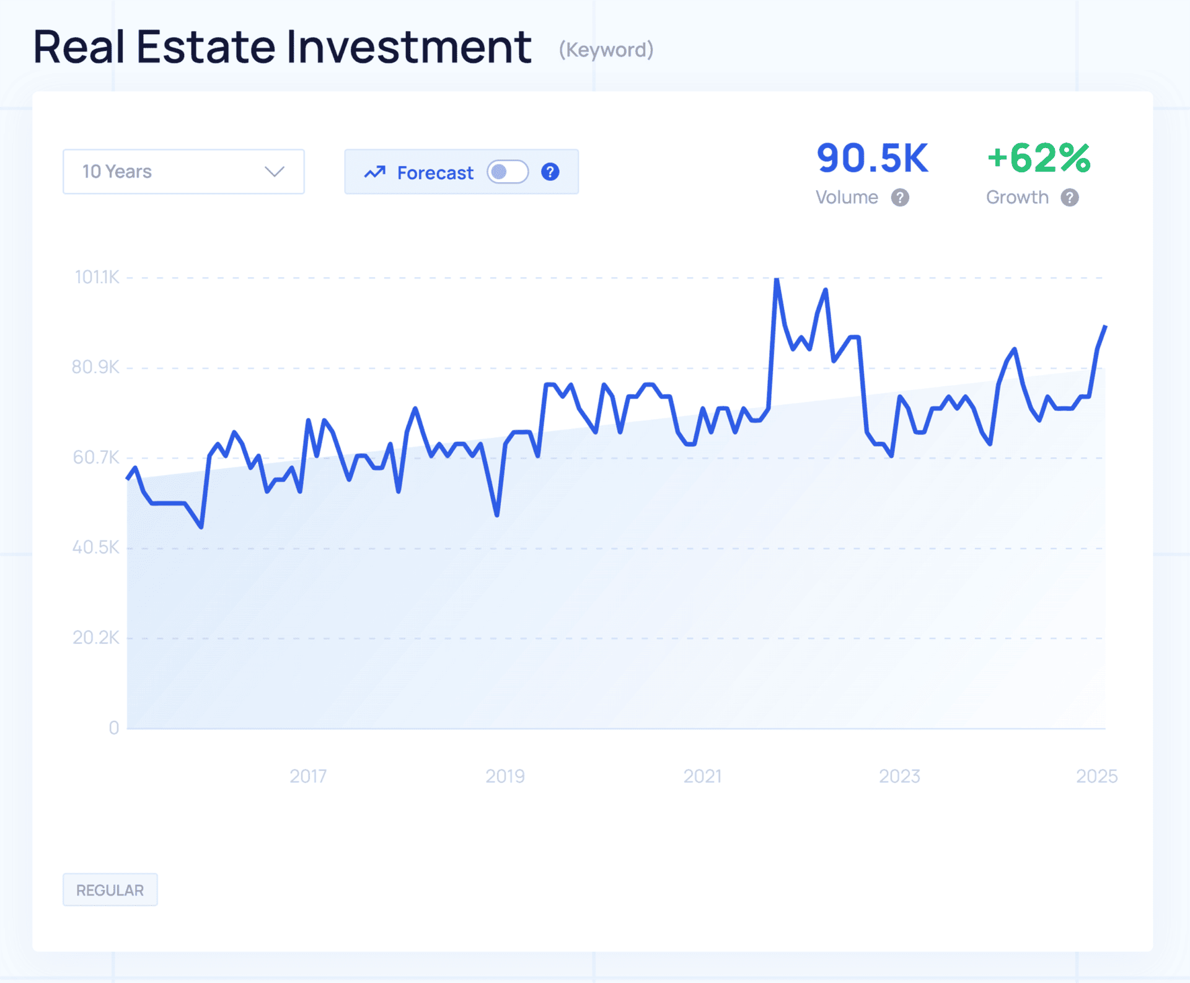Click the 101.1K y-axis label

[x=97, y=277]
